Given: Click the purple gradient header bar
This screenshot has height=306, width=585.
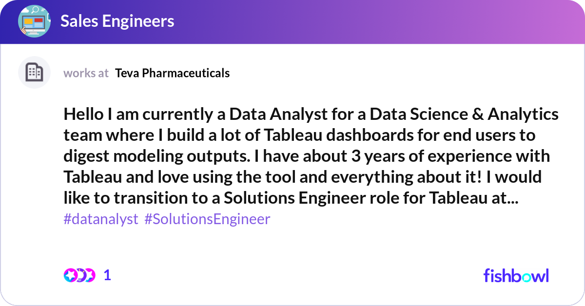Looking at the screenshot, I should coord(292,22).
